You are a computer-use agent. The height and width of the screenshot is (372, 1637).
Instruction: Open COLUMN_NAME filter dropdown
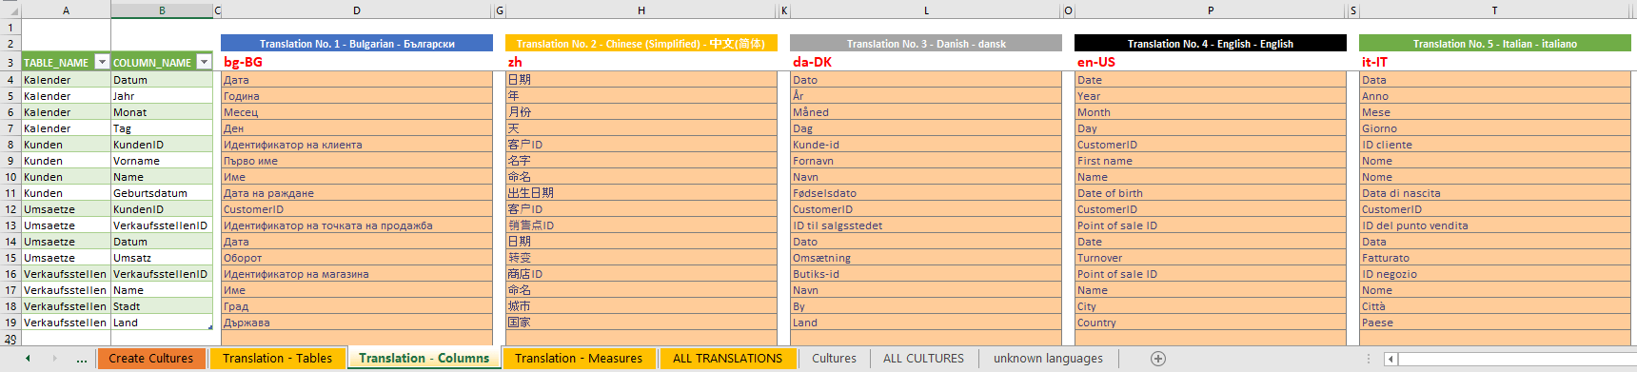point(204,63)
